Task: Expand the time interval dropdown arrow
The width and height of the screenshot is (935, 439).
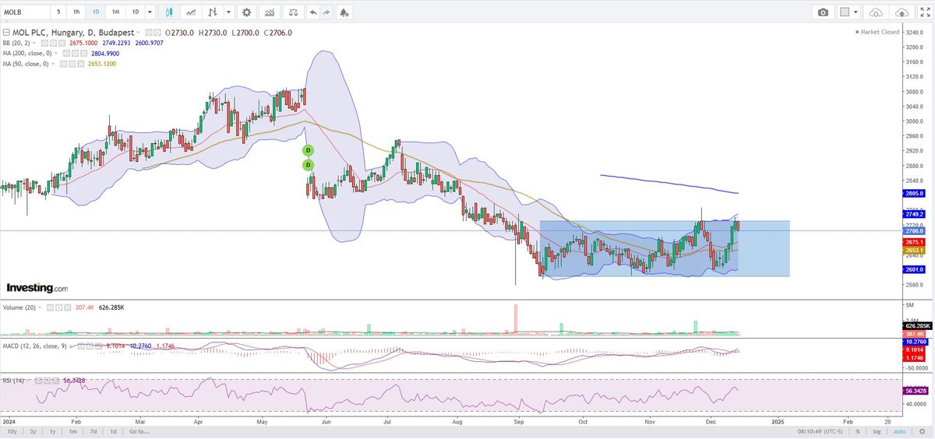Action: (151, 12)
